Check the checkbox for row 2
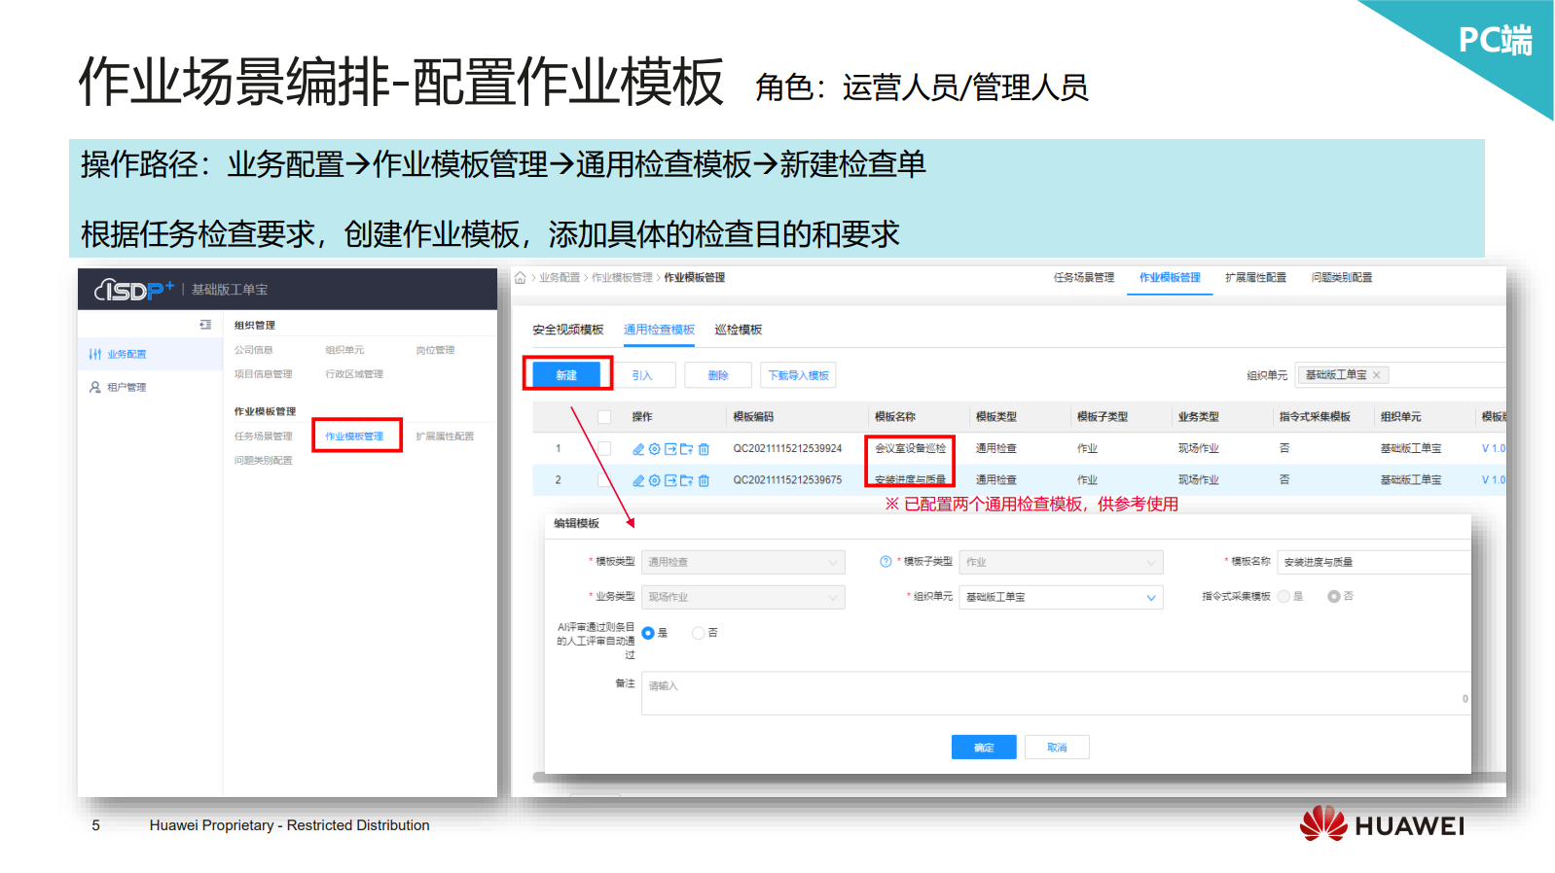Viewport: 1555px width, 873px height. point(604,480)
